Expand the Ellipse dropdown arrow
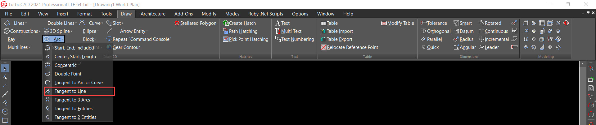This screenshot has height=125, width=596. 98,31
